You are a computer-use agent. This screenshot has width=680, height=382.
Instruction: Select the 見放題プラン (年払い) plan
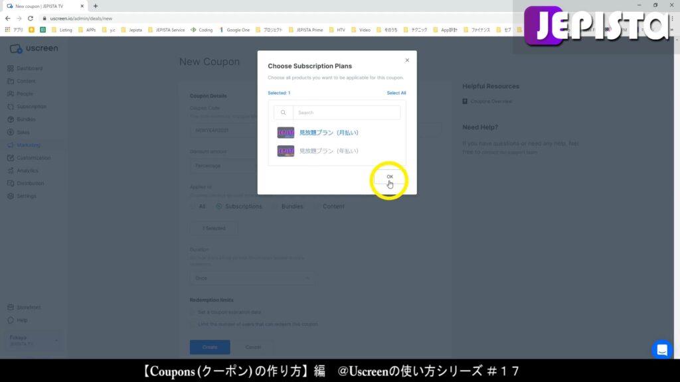click(x=337, y=151)
